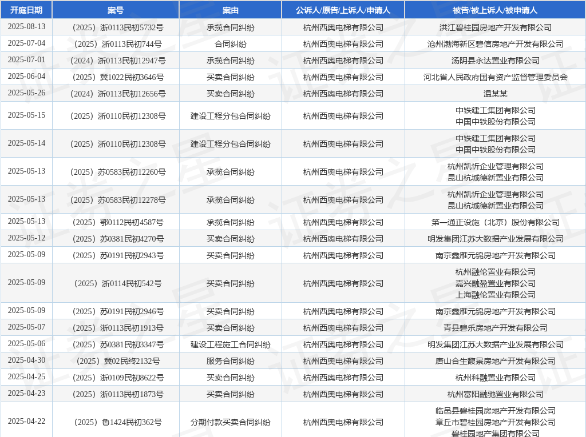Select case number (2025)苏0381民初4270号

click(x=118, y=239)
